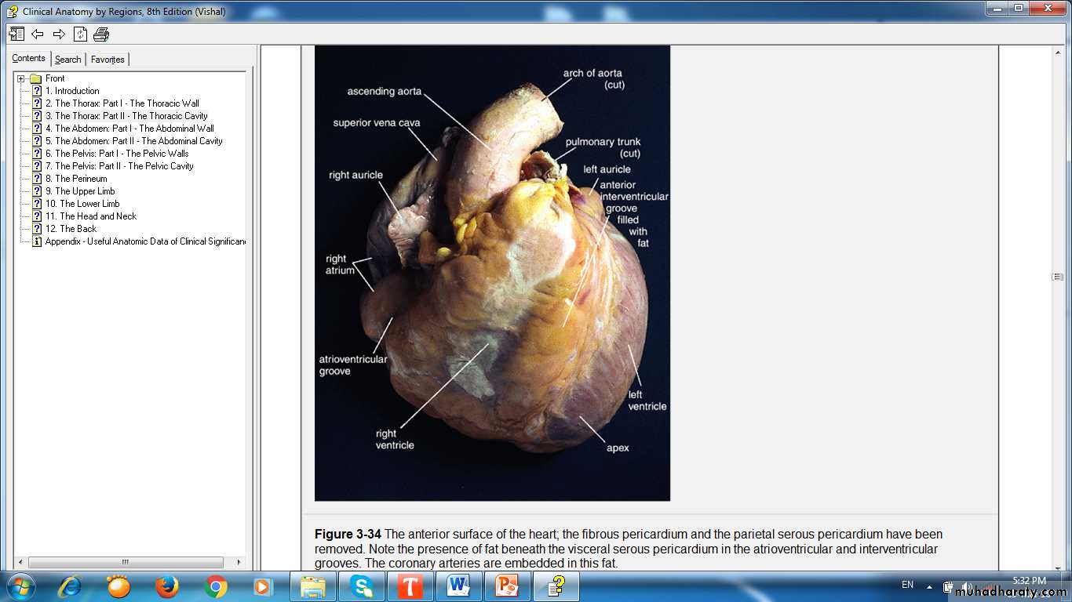Open Firefox from the taskbar
The image size is (1072, 602).
click(x=166, y=586)
